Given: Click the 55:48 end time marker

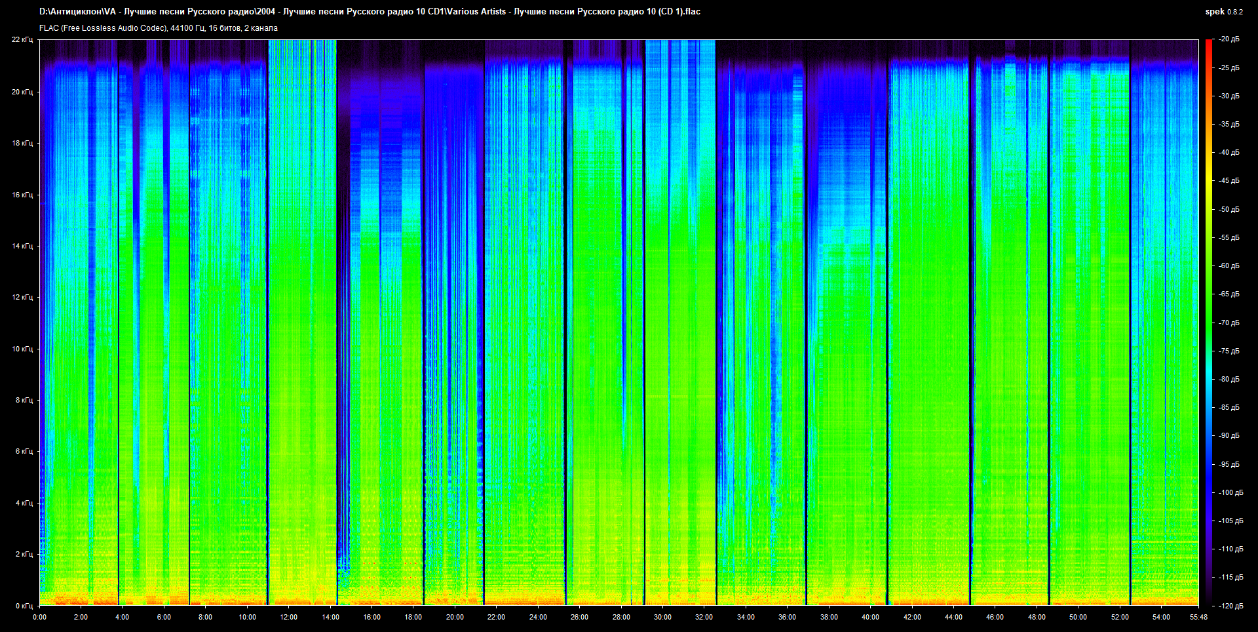Looking at the screenshot, I should pos(1198,617).
